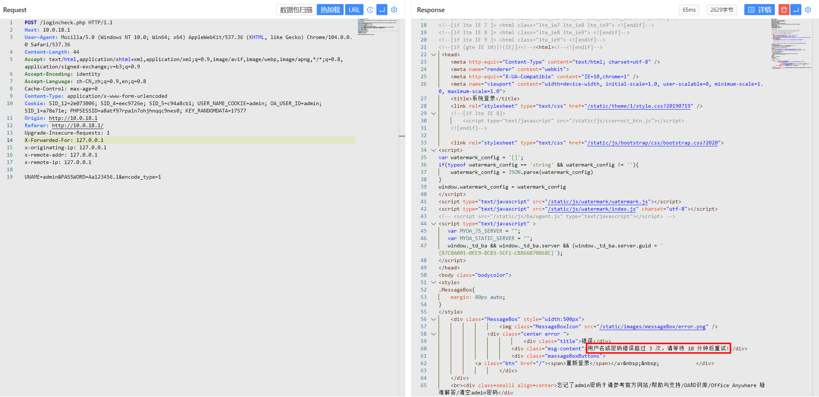The height and width of the screenshot is (397, 819).
Task: Click the Content-Length: 44 header
Action: click(x=52, y=52)
